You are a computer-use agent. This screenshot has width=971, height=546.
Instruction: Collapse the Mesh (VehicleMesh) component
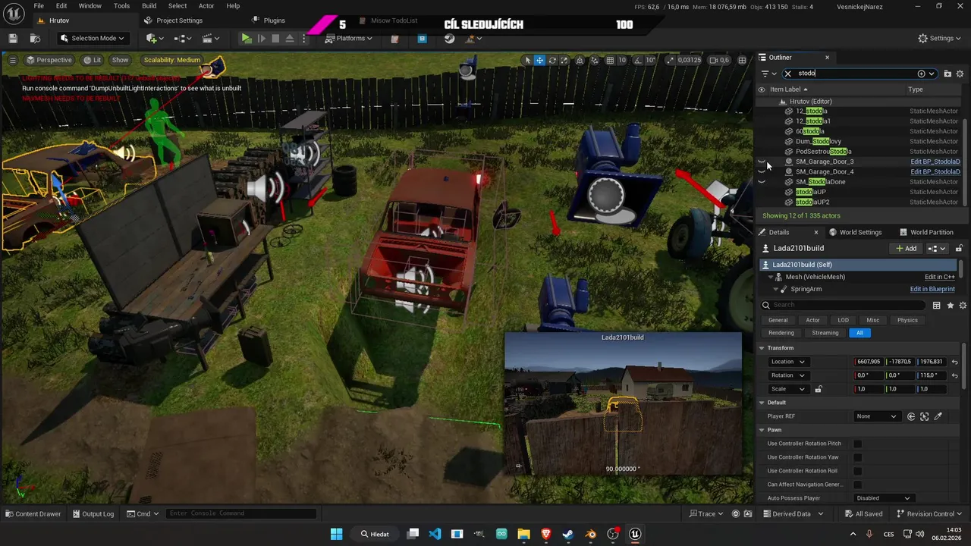(771, 277)
